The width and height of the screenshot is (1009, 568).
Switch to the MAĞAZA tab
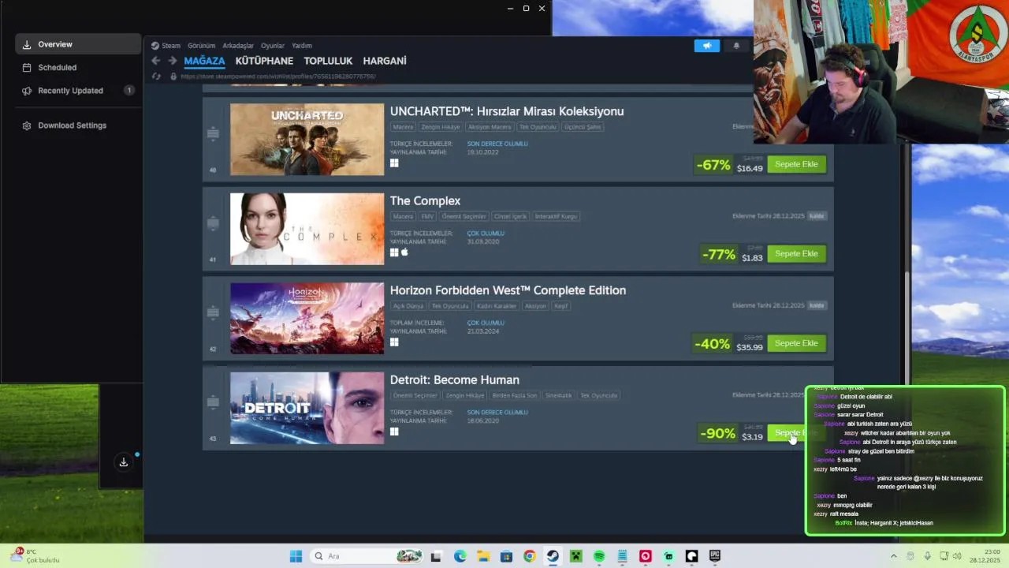204,61
